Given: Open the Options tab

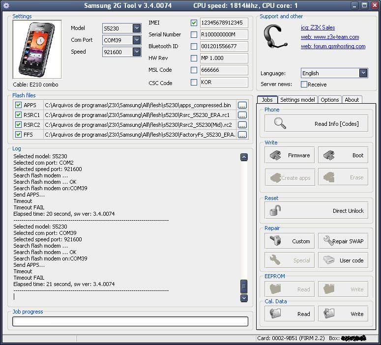Looking at the screenshot, I should coord(329,100).
